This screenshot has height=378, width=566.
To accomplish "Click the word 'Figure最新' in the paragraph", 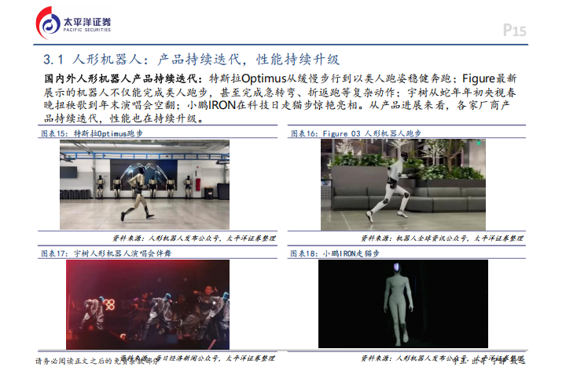I will (490, 78).
